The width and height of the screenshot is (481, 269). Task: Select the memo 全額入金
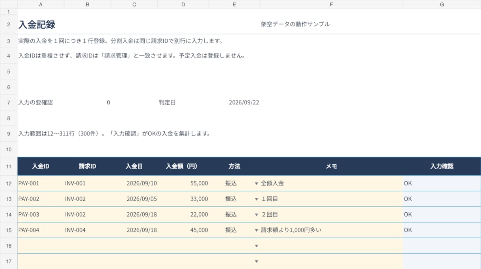332,183
